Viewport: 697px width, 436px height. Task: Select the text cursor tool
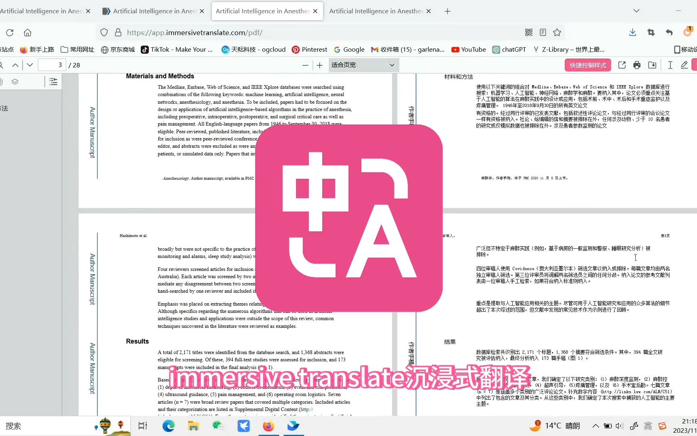point(670,65)
